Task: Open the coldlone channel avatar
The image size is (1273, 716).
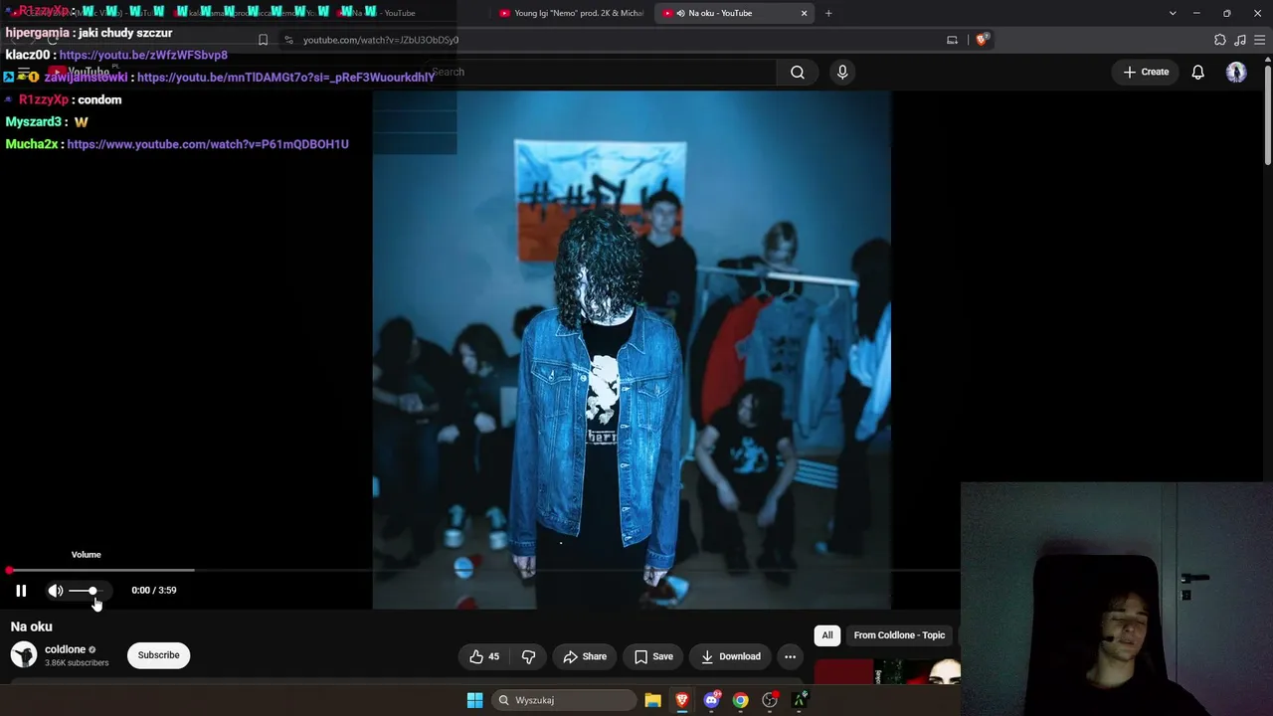Action: pyautogui.click(x=24, y=654)
